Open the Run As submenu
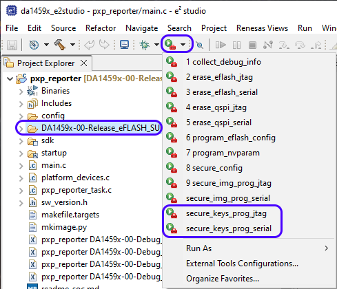This screenshot has height=289, width=337. pos(249,248)
